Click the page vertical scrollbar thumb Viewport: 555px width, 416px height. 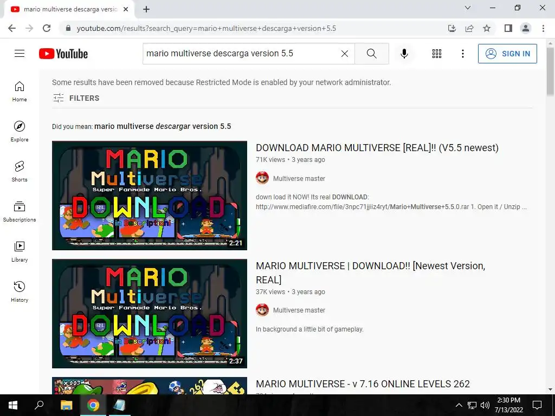point(550,71)
